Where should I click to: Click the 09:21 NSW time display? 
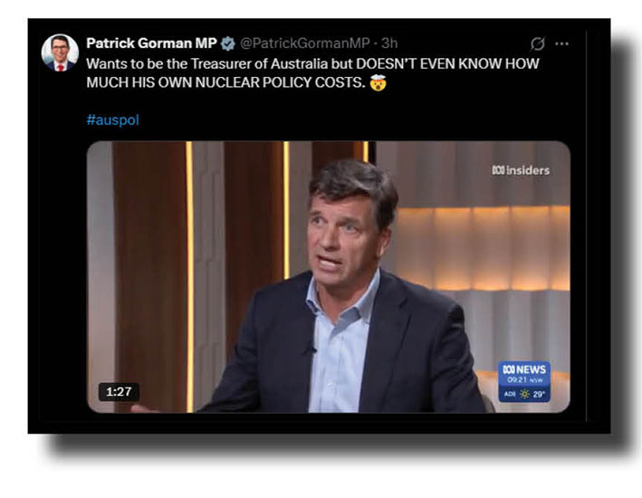pos(524,380)
